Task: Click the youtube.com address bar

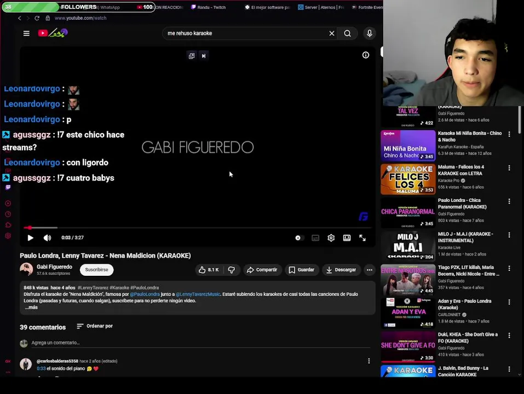Action: 80,18
